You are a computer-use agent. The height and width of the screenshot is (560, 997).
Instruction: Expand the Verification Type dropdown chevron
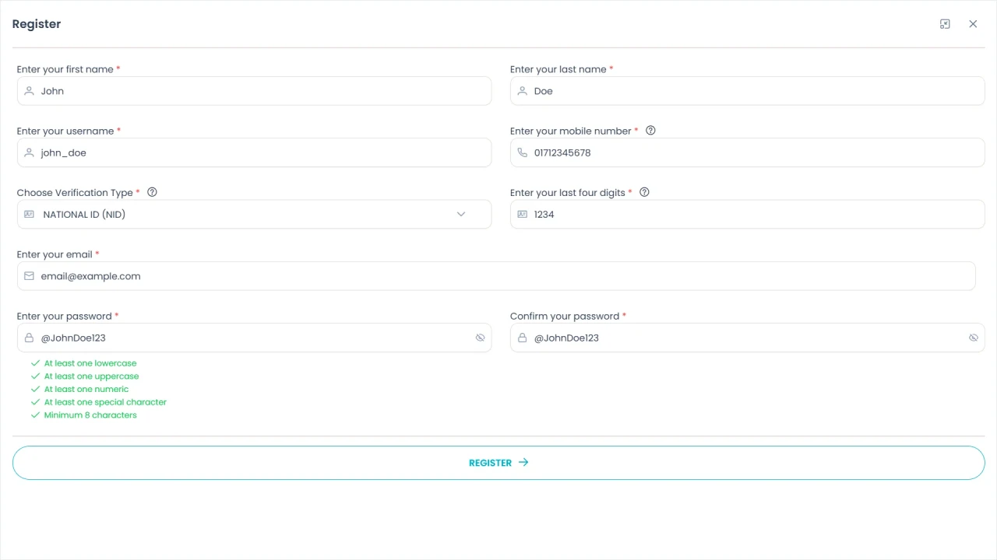pos(461,214)
